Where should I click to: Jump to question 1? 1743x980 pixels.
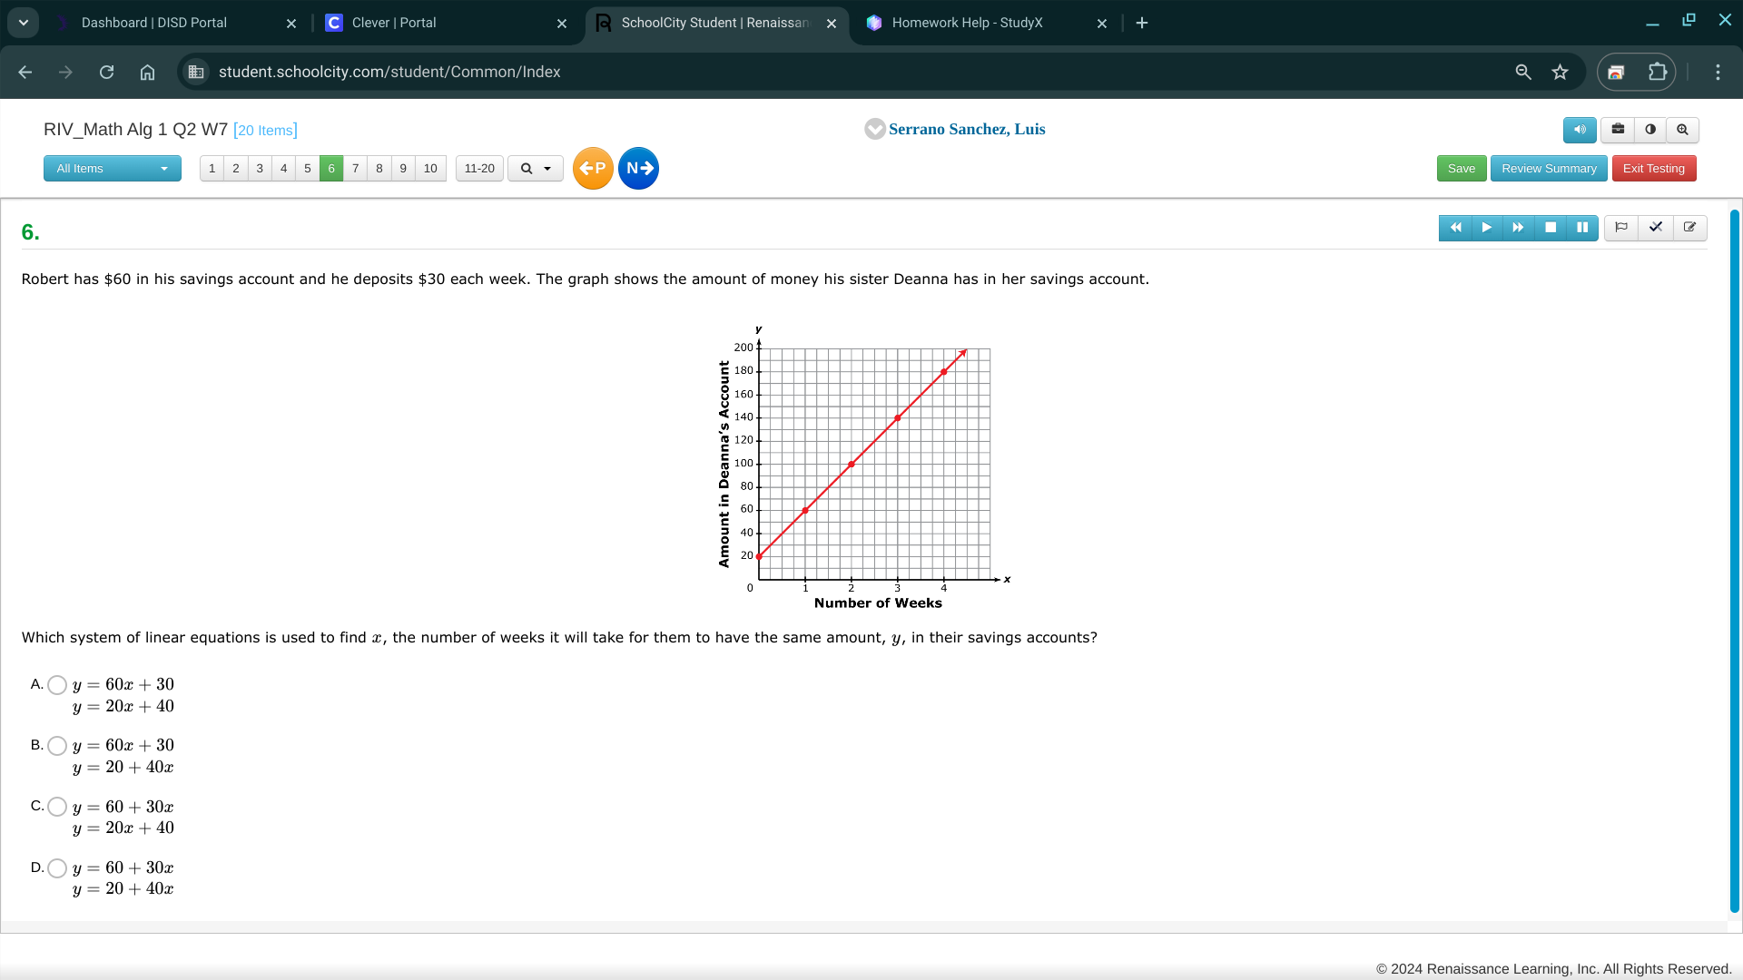click(212, 169)
